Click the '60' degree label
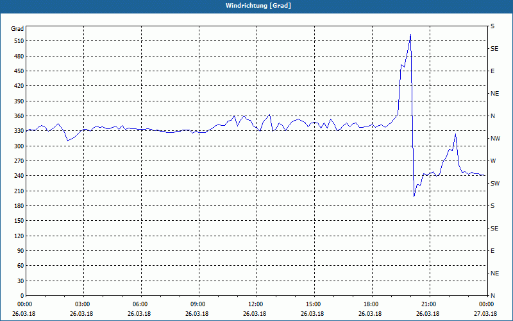513x321 pixels. coord(20,265)
